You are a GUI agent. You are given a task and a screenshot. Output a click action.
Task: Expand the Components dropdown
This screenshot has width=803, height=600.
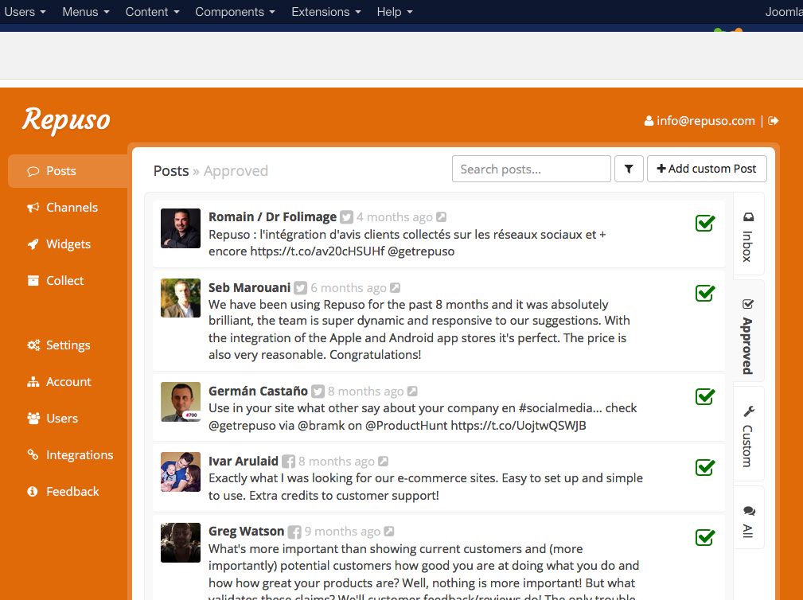235,12
